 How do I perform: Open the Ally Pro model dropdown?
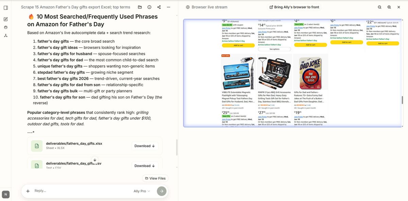[142, 191]
